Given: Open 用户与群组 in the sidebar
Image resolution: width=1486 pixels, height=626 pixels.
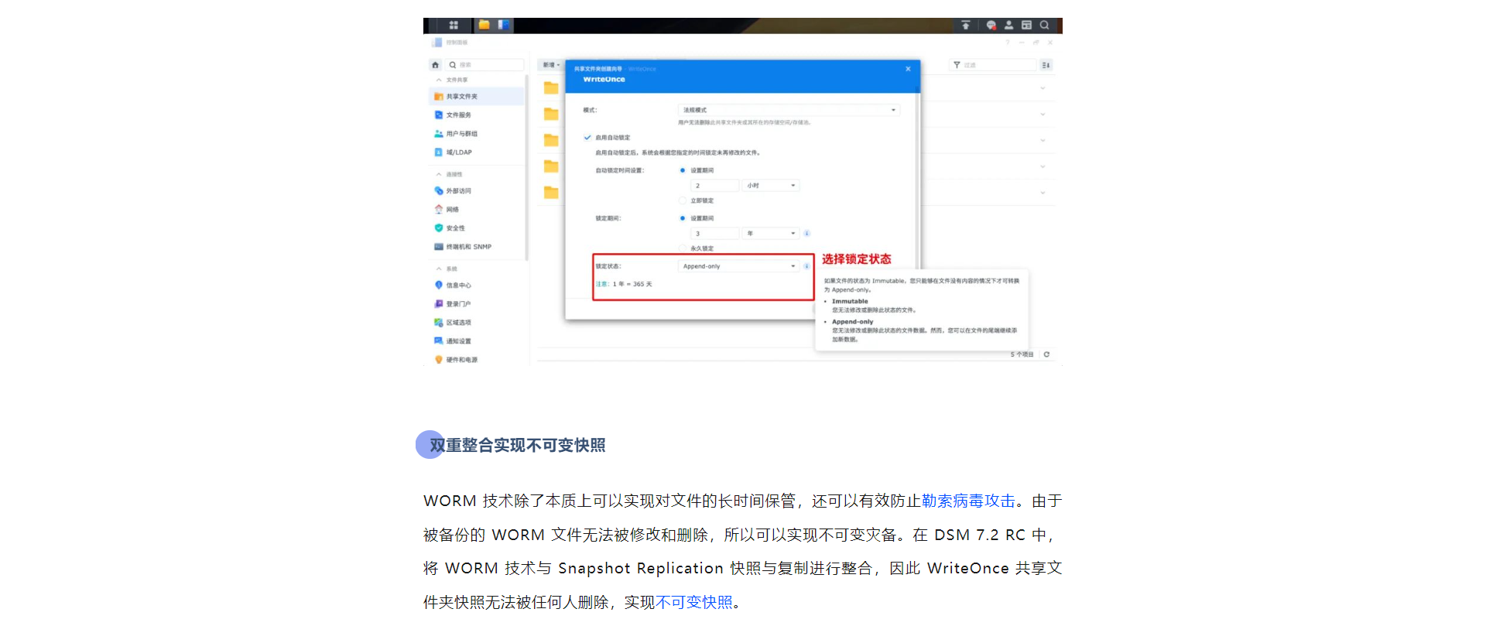Looking at the screenshot, I should 462,134.
